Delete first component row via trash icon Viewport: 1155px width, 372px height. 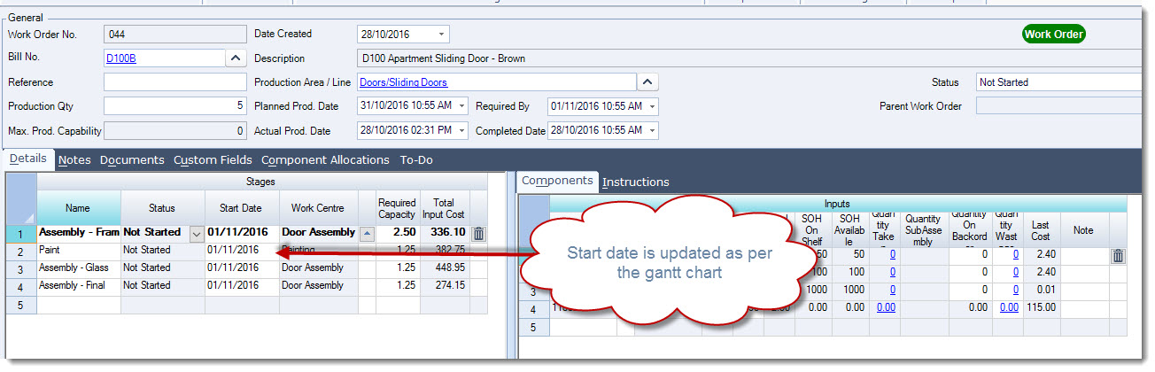click(1118, 257)
